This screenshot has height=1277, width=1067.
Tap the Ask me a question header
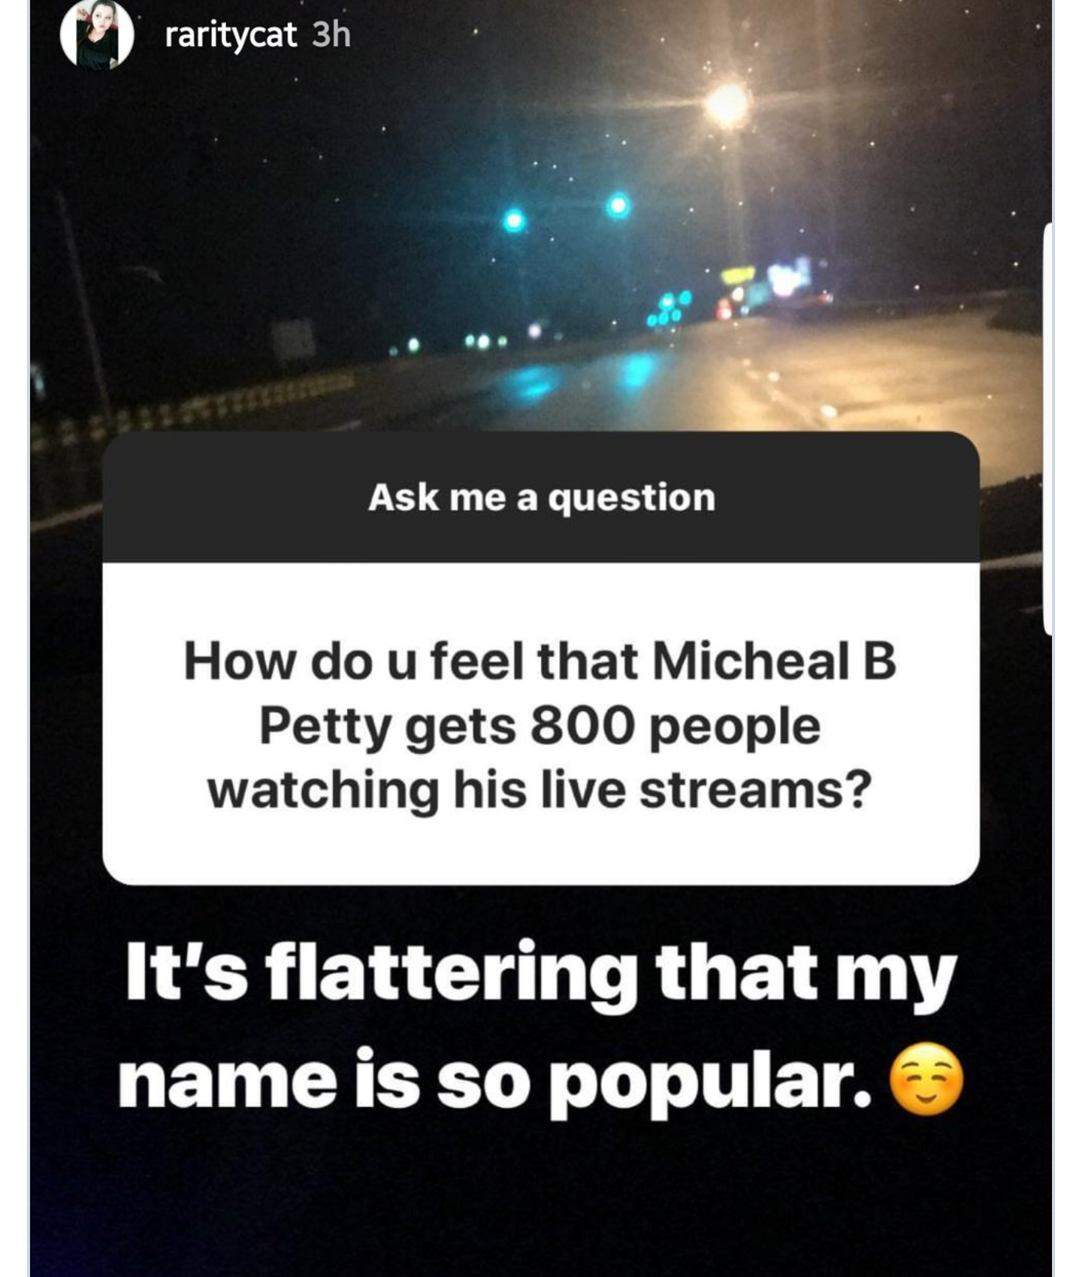click(x=541, y=498)
